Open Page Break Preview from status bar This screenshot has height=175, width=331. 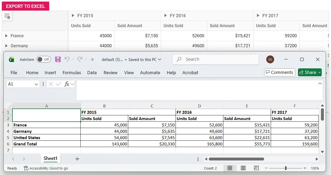point(256,168)
